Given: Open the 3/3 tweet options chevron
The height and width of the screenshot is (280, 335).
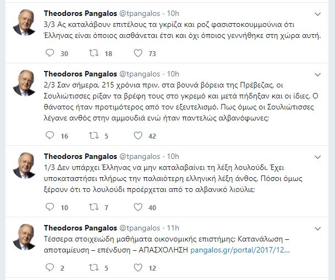Looking at the screenshot, I should tap(317, 13).
